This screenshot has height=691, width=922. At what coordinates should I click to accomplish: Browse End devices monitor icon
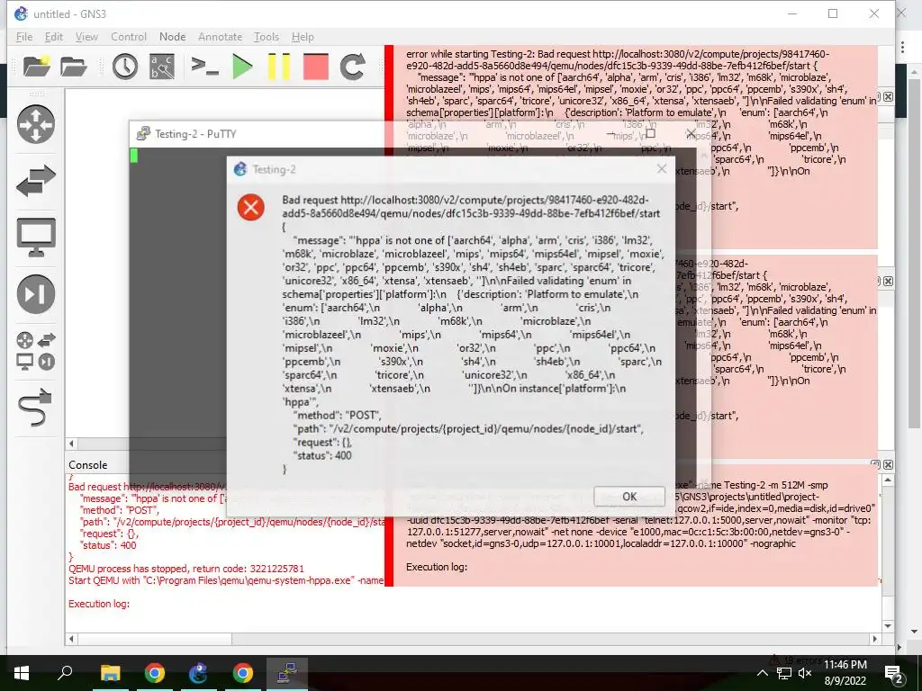click(x=36, y=237)
